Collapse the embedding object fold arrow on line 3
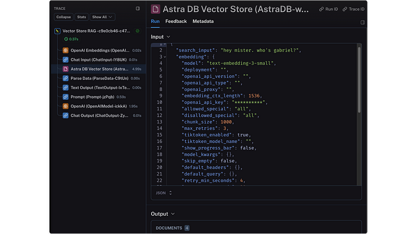Viewport: 417px width, 234px height. coord(165,56)
